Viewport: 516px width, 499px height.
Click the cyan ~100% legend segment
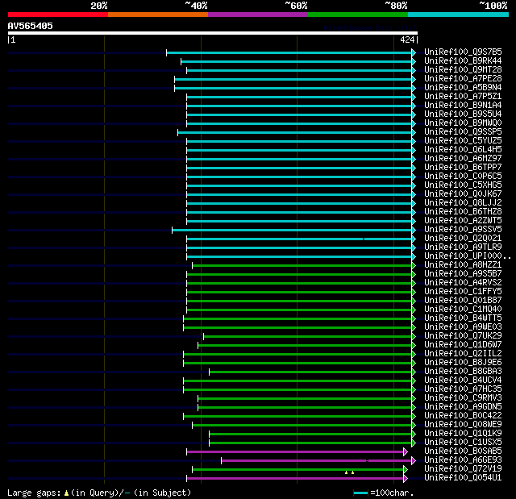tap(458, 15)
